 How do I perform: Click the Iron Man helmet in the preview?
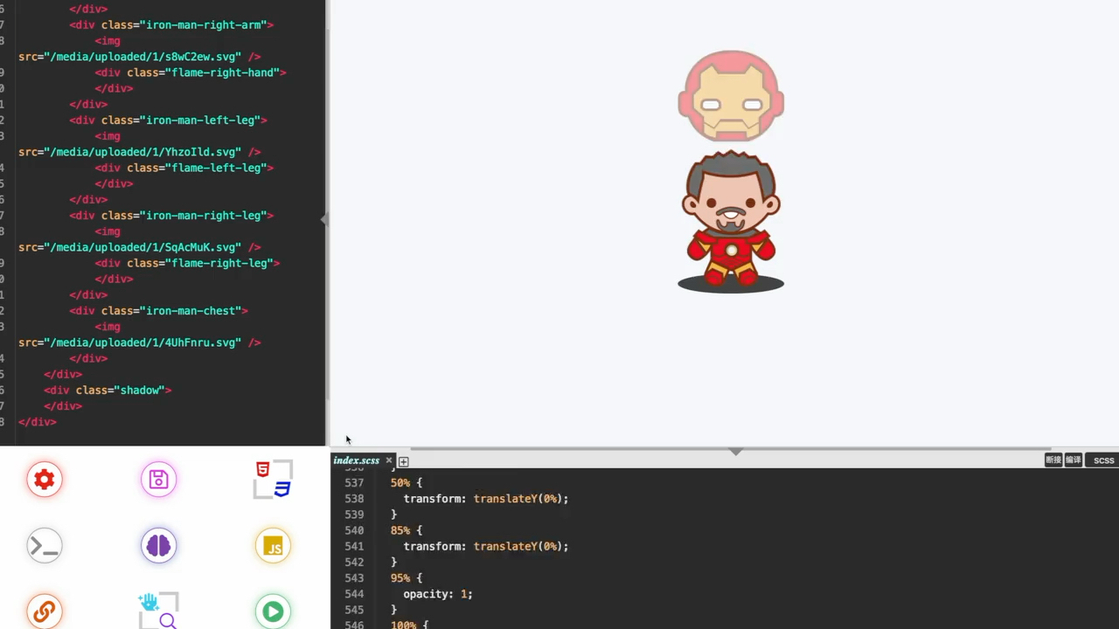731,96
